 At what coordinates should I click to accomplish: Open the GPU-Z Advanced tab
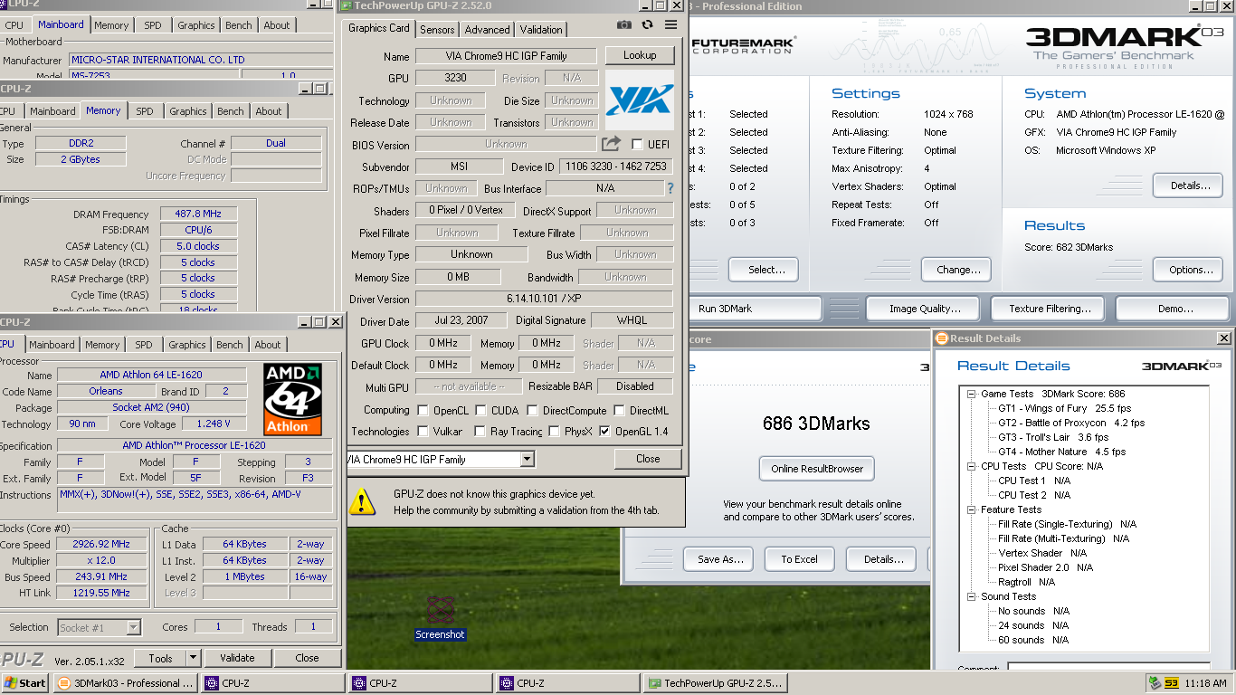[x=487, y=30]
